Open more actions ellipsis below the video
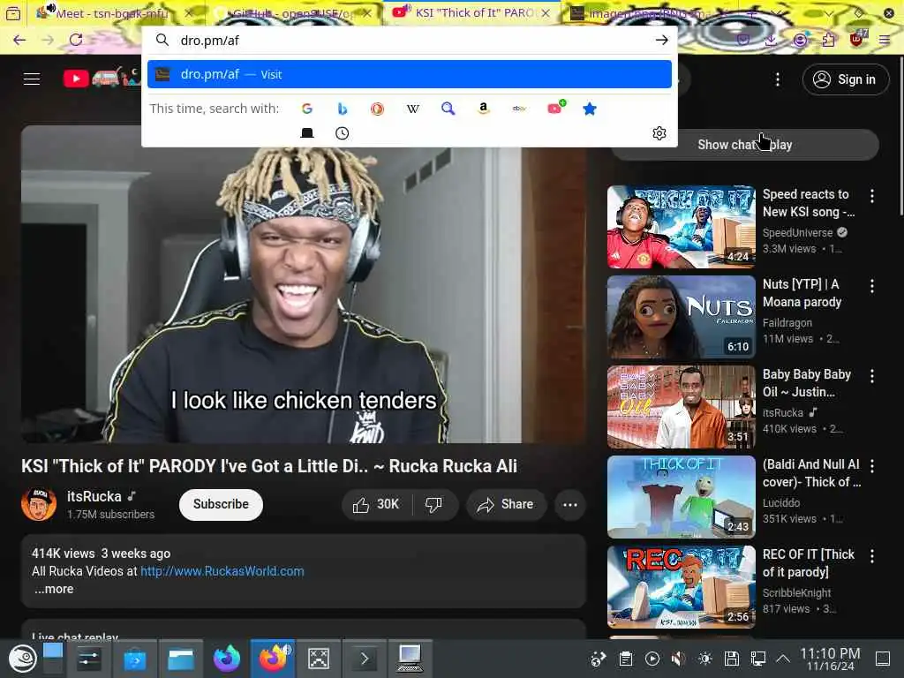 570,504
